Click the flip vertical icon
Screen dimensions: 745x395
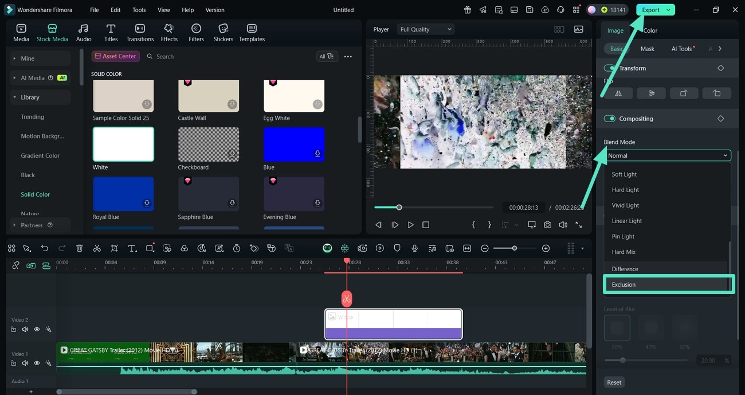[x=651, y=93]
